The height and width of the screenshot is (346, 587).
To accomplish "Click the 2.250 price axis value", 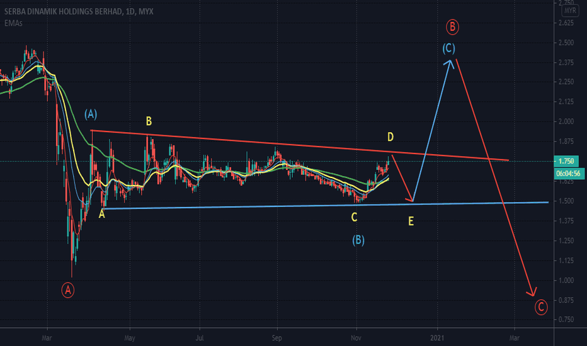I will coord(566,82).
